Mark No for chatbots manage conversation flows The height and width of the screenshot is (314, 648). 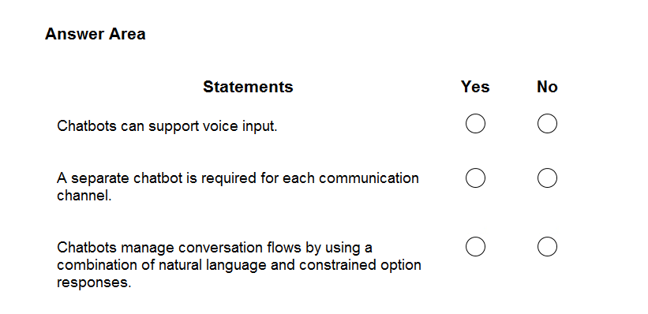[x=547, y=247]
